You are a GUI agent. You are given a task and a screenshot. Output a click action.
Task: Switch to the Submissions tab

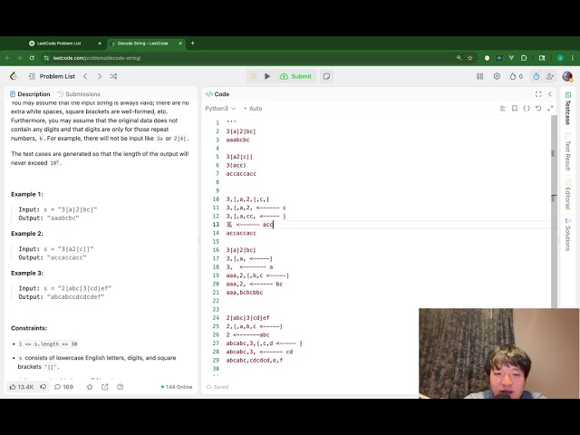(x=79, y=94)
